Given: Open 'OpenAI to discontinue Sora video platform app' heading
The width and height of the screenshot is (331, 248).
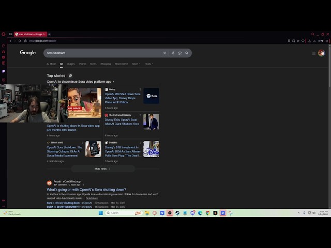Looking at the screenshot, I should [80, 82].
